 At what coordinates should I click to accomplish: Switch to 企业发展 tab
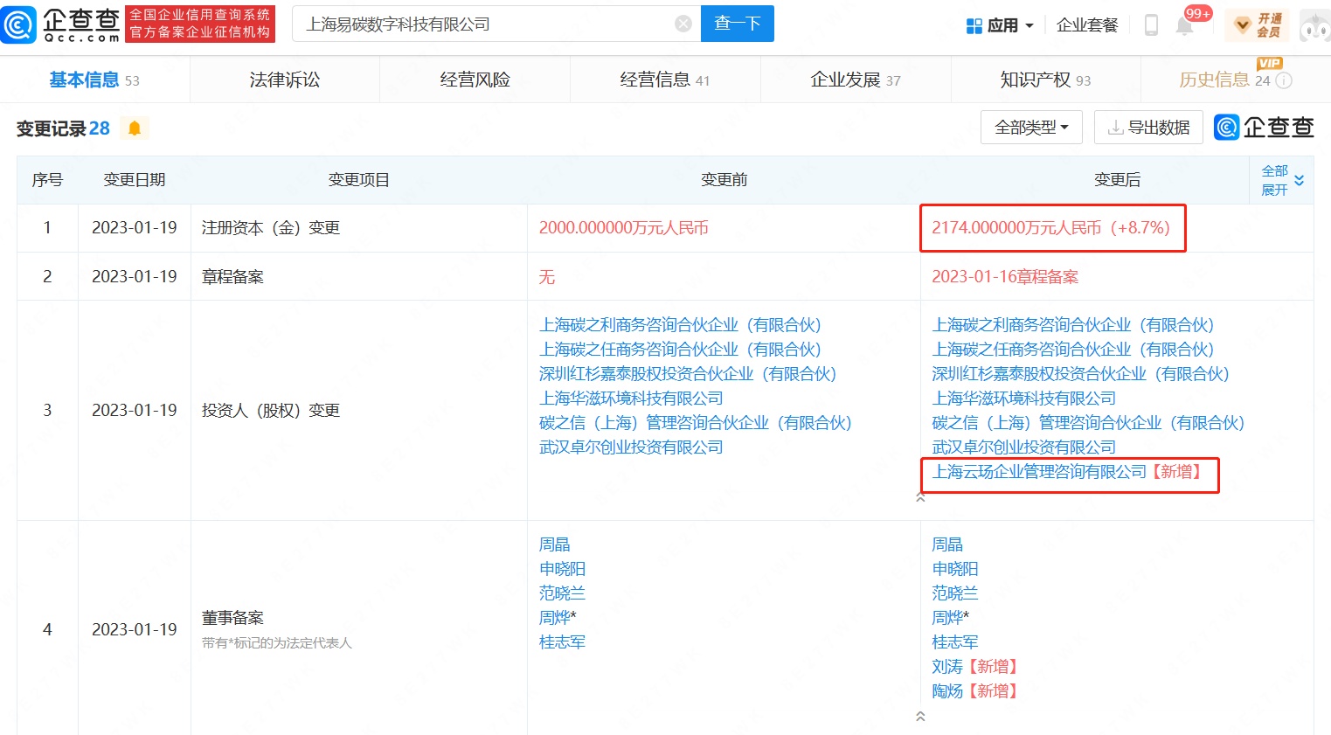(x=856, y=80)
